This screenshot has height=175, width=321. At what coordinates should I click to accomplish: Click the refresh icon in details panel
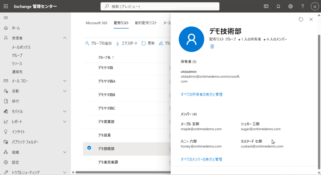coord(301,19)
